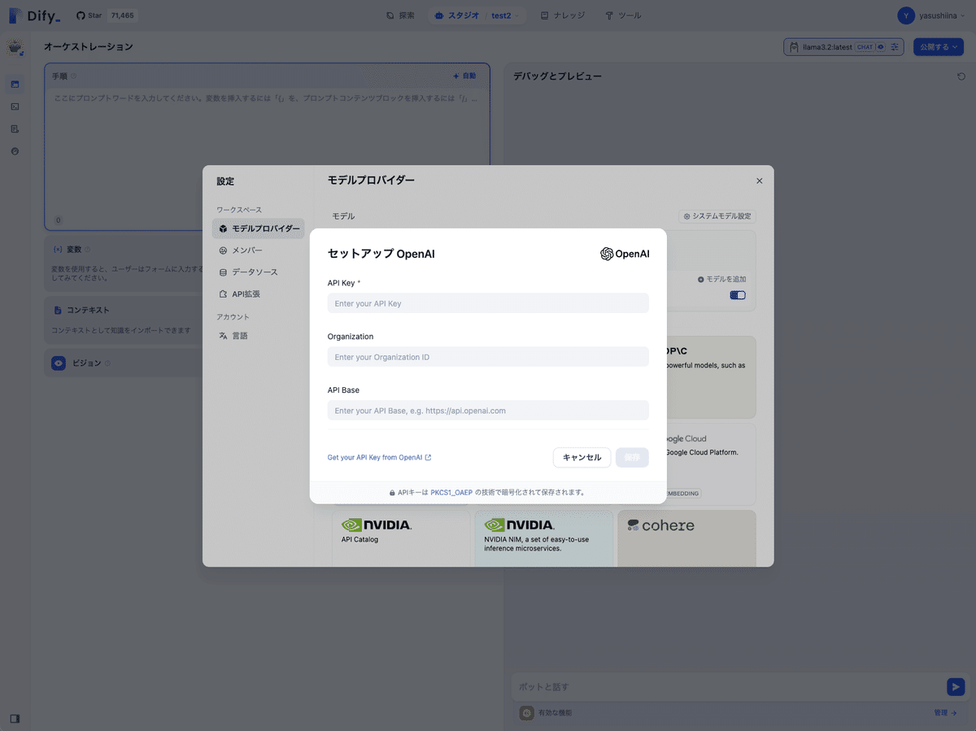This screenshot has width=976, height=731.
Task: Open the 探索 tab
Action: pos(400,15)
